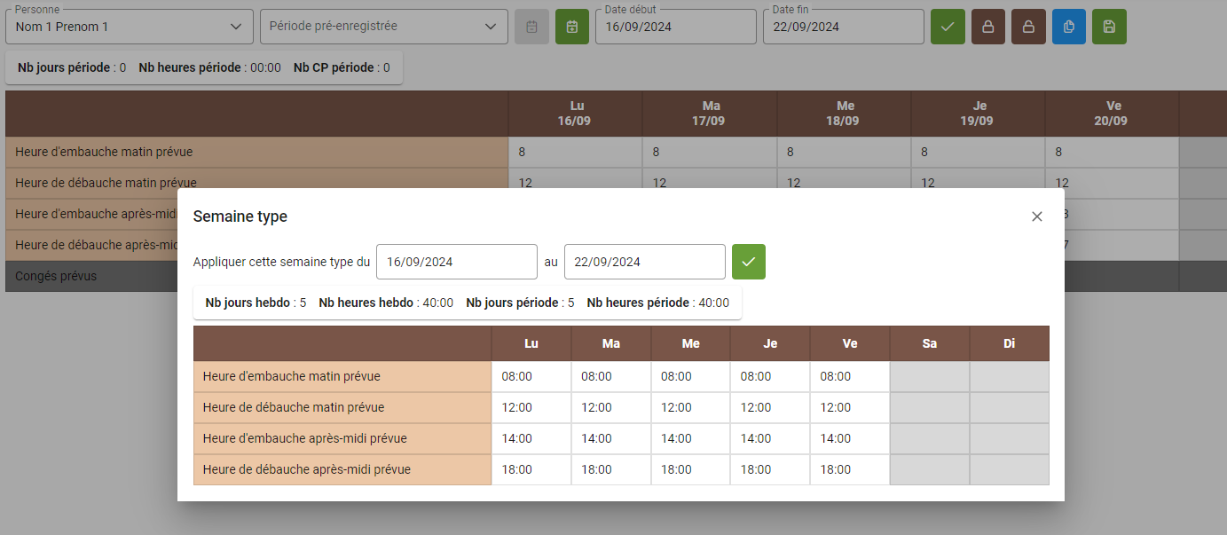Click the green calendar icon button

point(572,27)
